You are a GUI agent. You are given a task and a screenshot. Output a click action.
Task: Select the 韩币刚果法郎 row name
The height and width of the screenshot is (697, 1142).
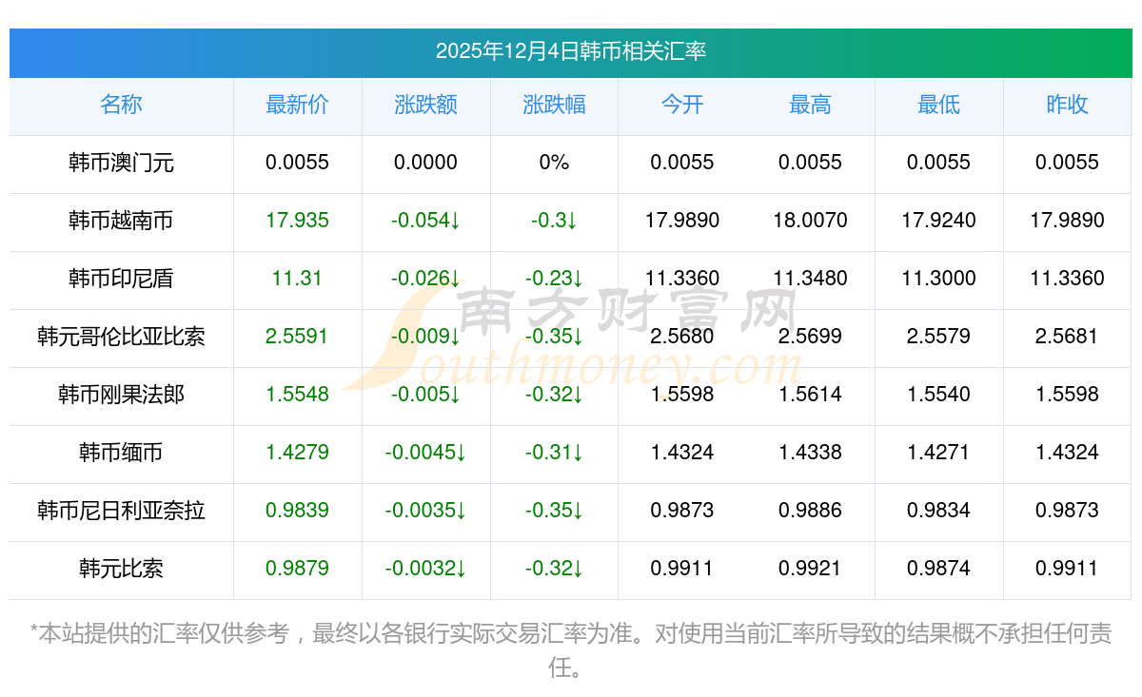click(x=121, y=395)
